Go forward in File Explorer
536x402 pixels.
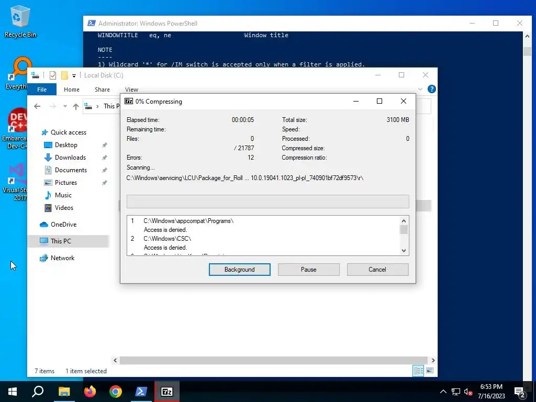pyautogui.click(x=53, y=106)
